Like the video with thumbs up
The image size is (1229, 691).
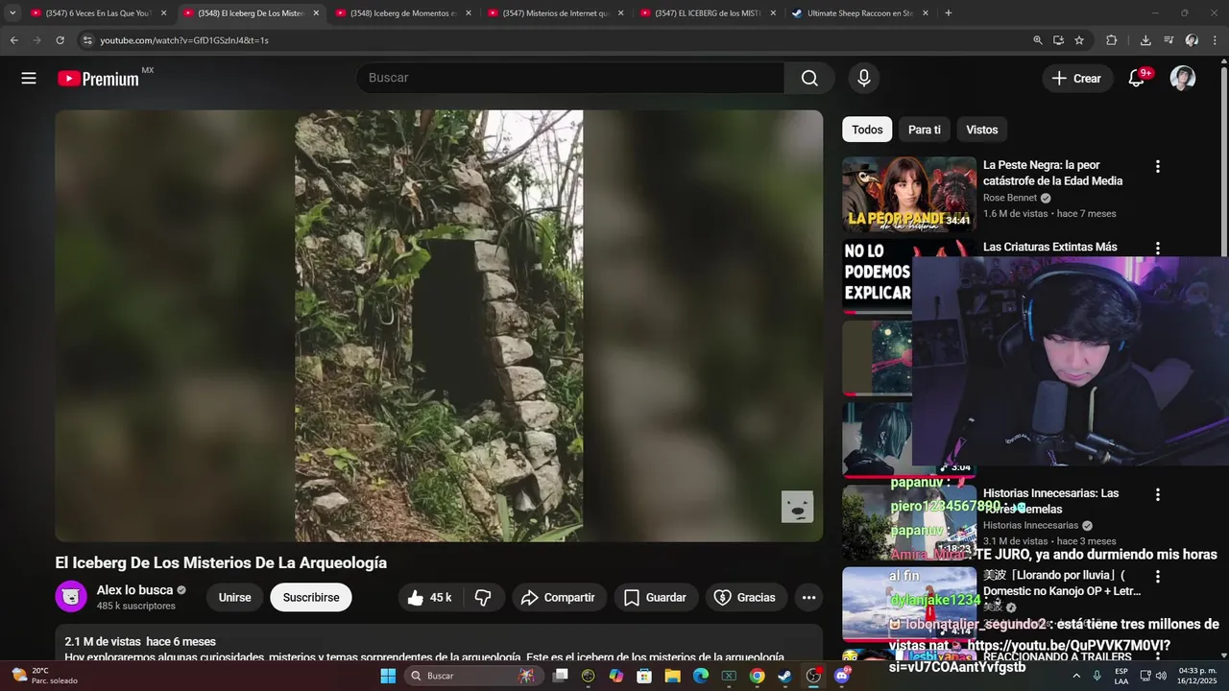point(428,597)
